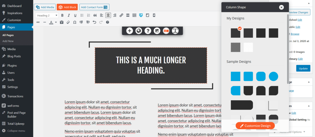Open the Heading 2 format dropdown
The height and width of the screenshot is (137, 315).
click(47, 15)
